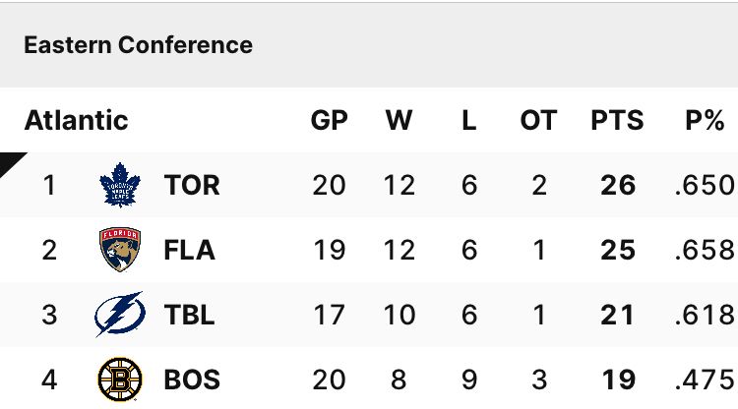738x409 pixels.
Task: Open the TOR team link
Action: (x=192, y=185)
